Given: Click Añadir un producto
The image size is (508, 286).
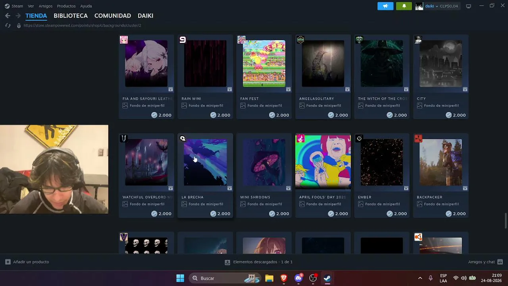Looking at the screenshot, I should coord(27,262).
